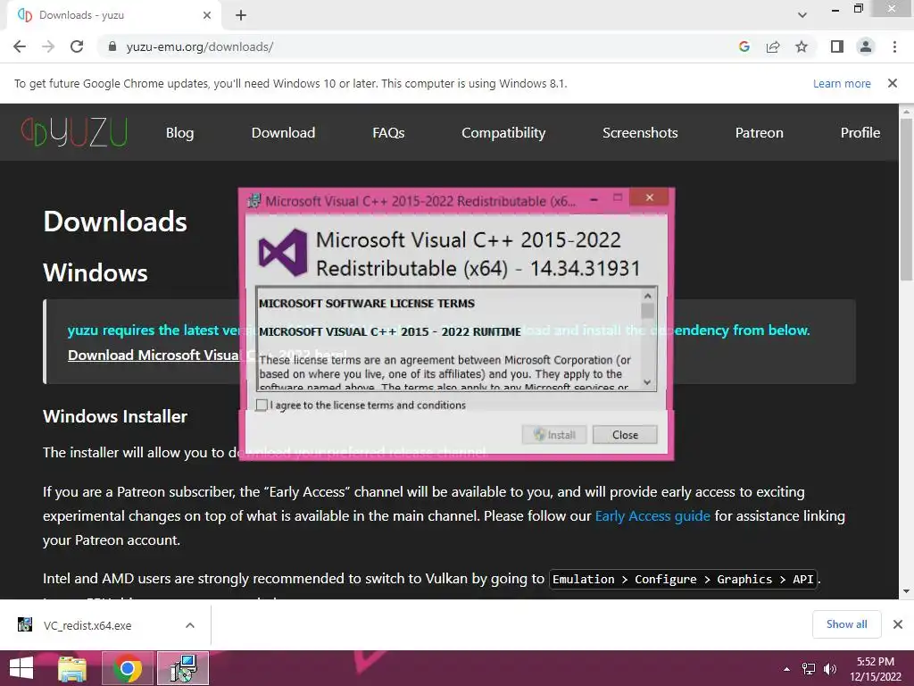Open File Explorer from the taskbar
Viewport: 914px width, 686px height.
[72, 668]
